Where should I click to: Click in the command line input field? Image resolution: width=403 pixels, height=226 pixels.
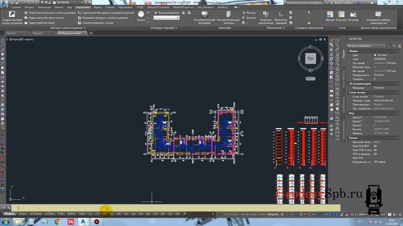click(178, 208)
